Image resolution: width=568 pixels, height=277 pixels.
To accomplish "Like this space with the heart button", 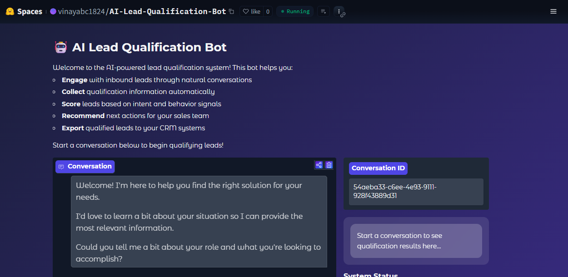I will [x=251, y=11].
